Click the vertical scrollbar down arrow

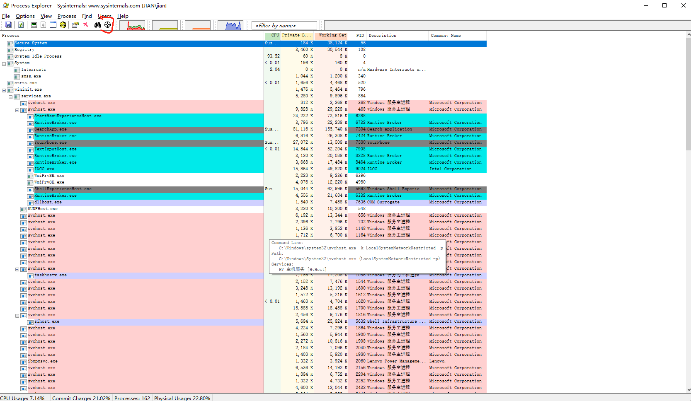coord(689,390)
